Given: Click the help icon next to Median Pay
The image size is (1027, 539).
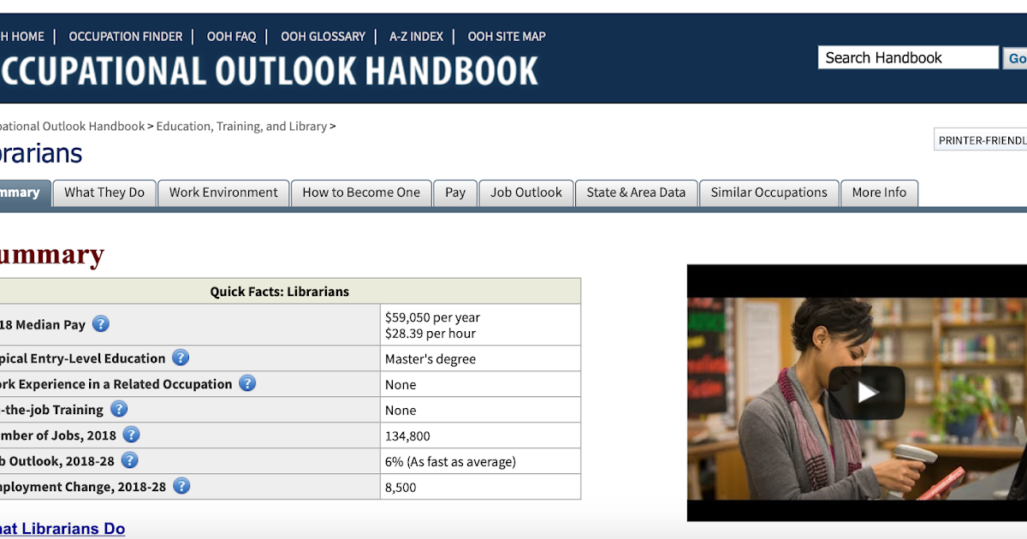Looking at the screenshot, I should (100, 323).
